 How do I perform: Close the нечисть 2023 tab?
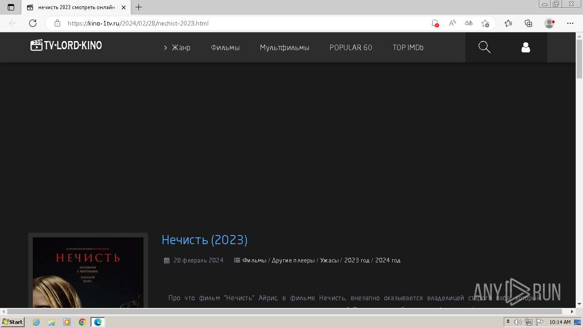tap(123, 7)
